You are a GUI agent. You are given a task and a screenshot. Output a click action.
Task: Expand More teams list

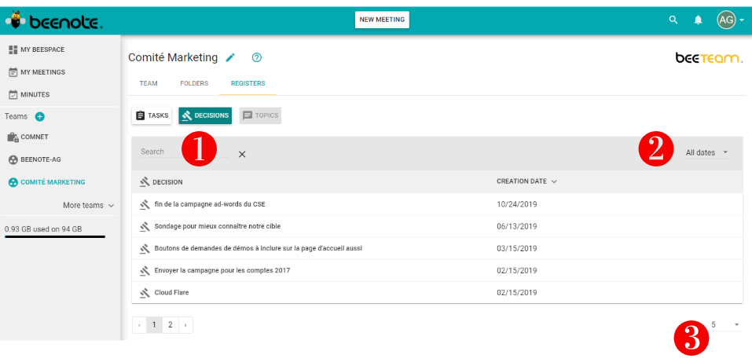89,205
